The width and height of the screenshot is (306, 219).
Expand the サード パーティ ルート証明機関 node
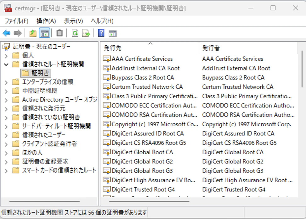tap(6, 127)
